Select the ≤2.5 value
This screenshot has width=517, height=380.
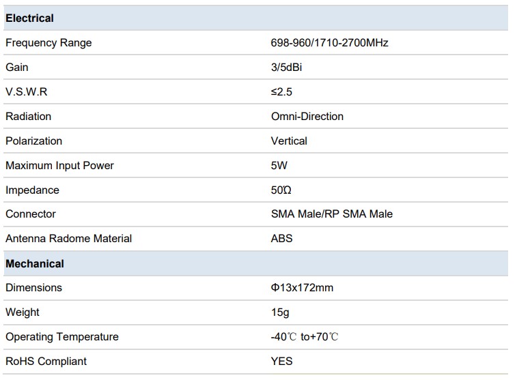281,92
